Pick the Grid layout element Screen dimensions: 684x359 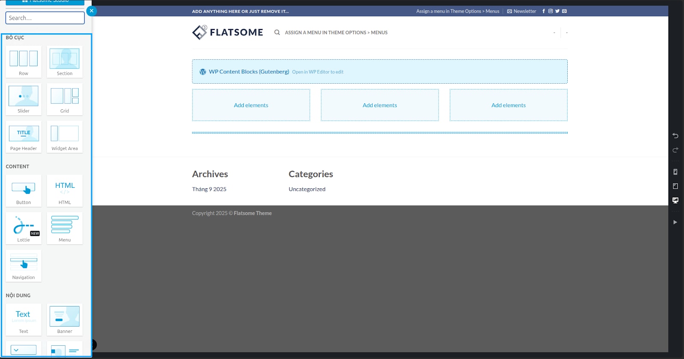65,99
